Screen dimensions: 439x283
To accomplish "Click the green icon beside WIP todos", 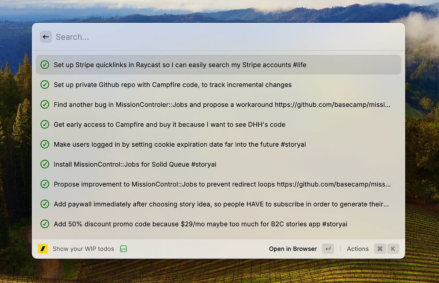I will pyautogui.click(x=123, y=249).
